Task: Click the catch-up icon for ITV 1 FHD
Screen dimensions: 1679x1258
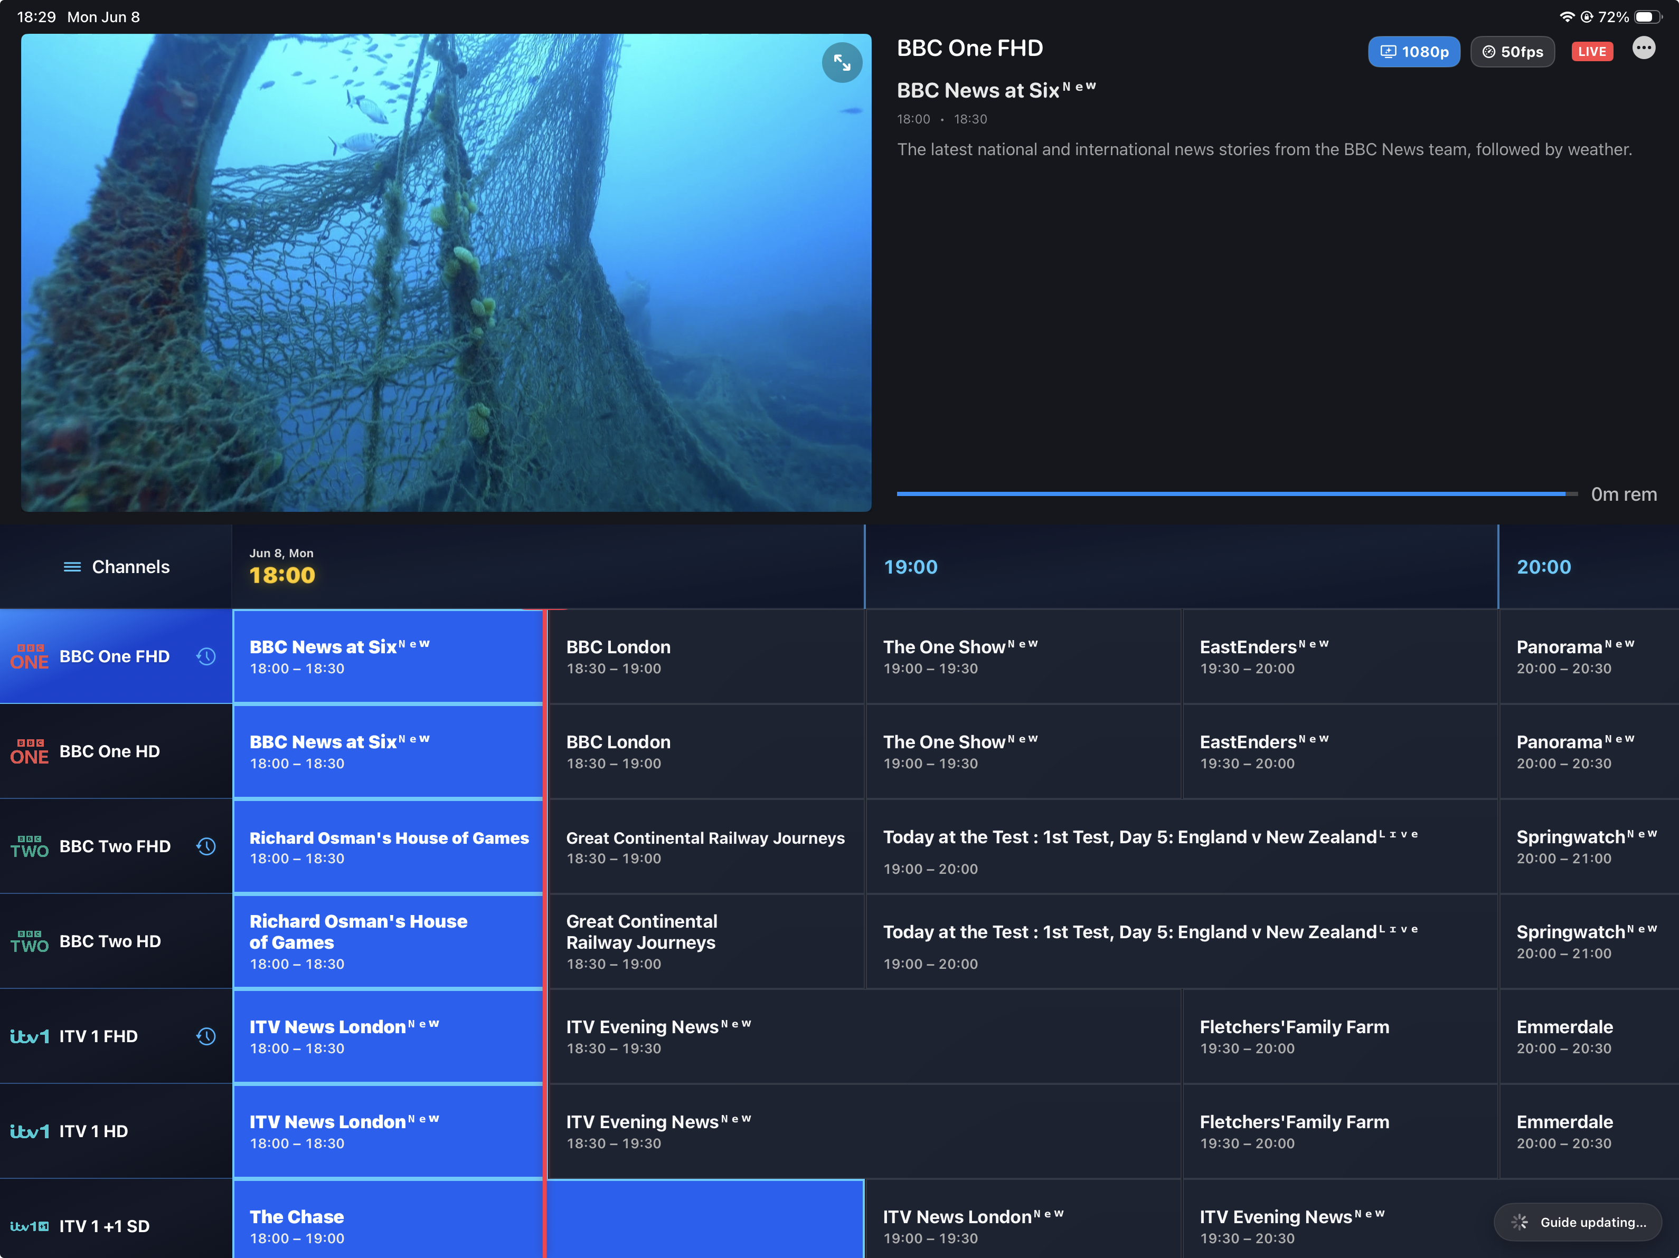Action: [206, 1036]
